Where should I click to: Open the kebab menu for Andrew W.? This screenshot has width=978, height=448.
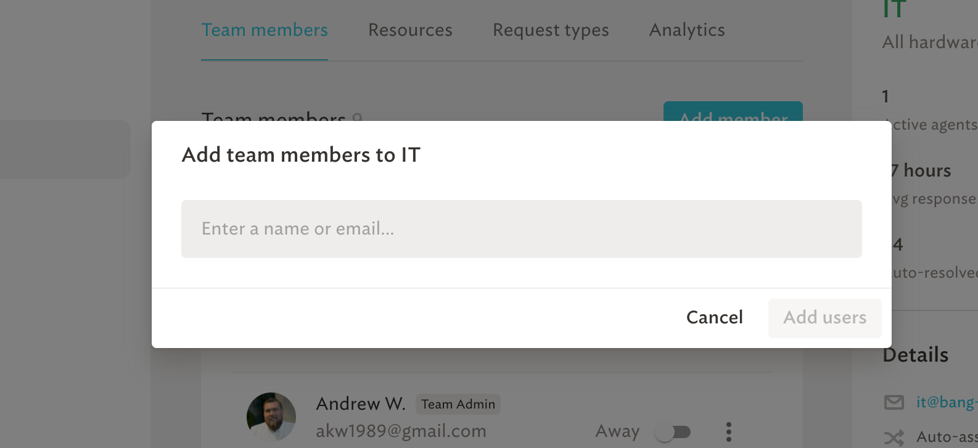[x=728, y=431]
